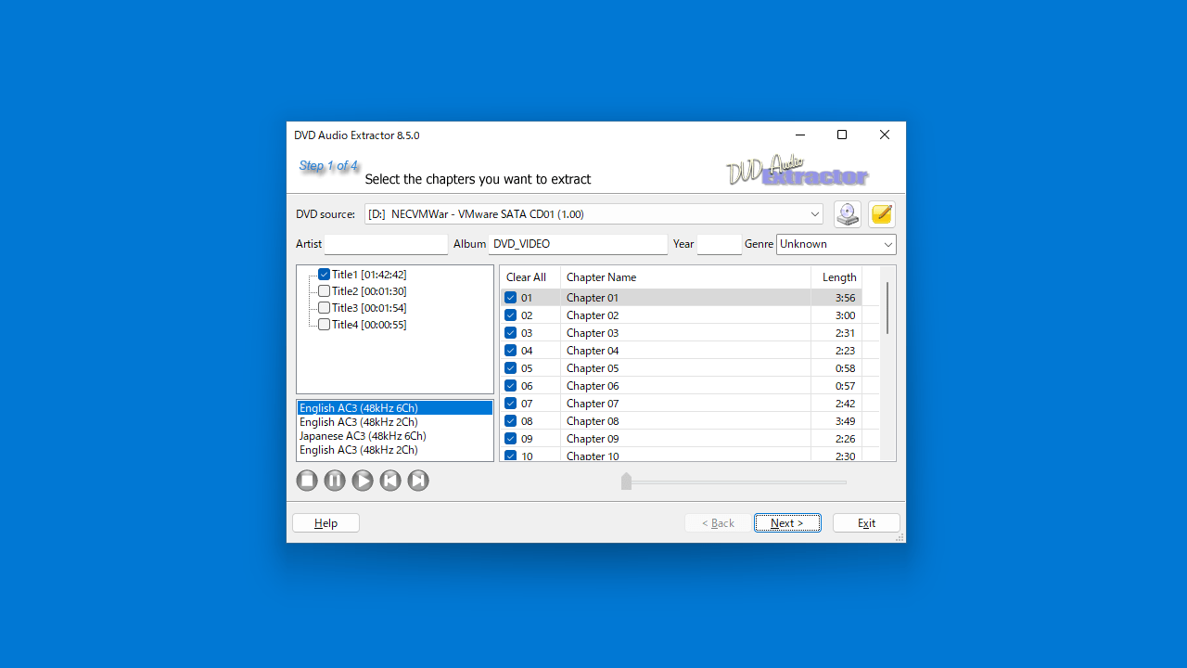Click the Pause playback button
The width and height of the screenshot is (1187, 668).
click(335, 481)
